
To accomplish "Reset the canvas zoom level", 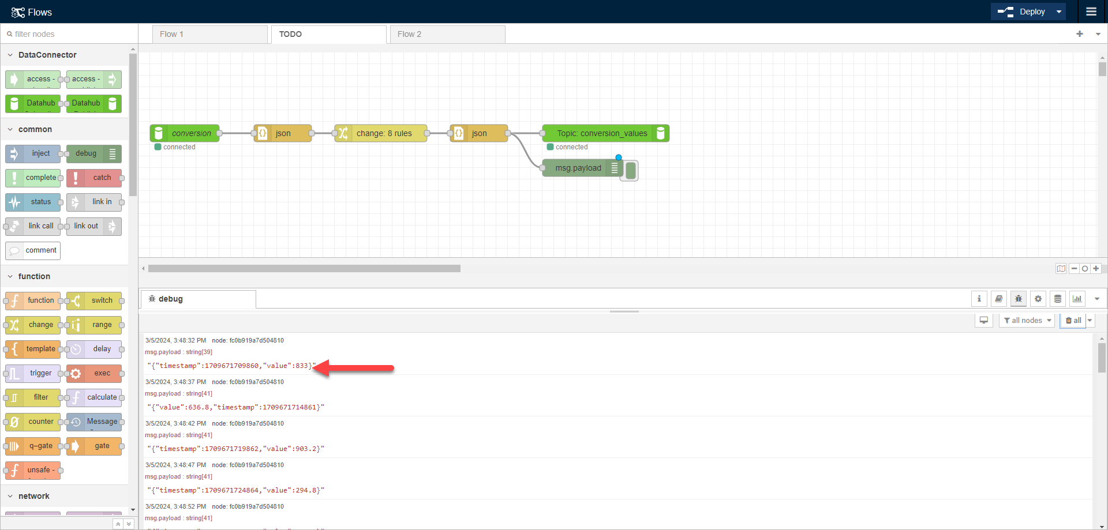I will tap(1085, 268).
